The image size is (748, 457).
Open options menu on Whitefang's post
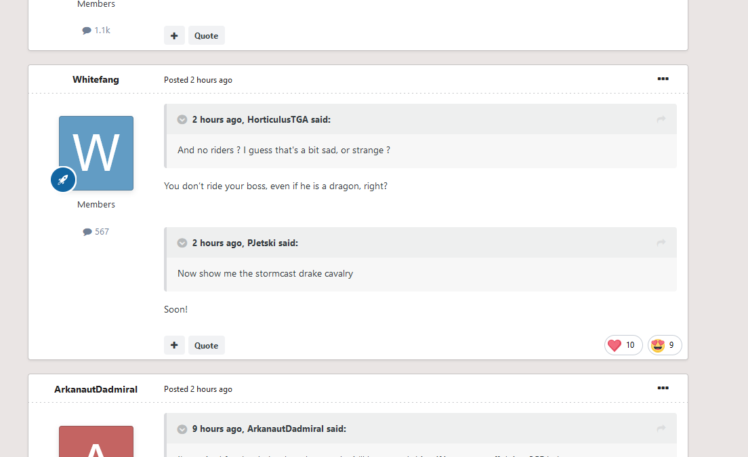[x=663, y=79]
